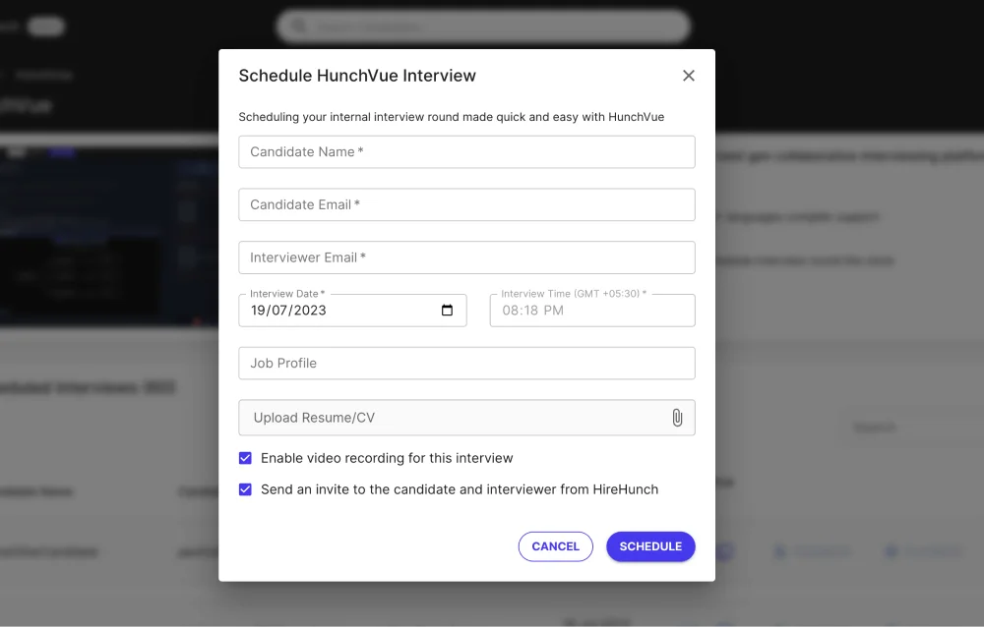This screenshot has height=627, width=984.
Task: Uncheck Send an invite checkbox
Action: (x=246, y=489)
